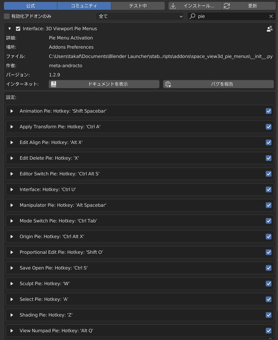Expand the View Numpad Pie row
The height and width of the screenshot is (340, 278).
point(12,331)
